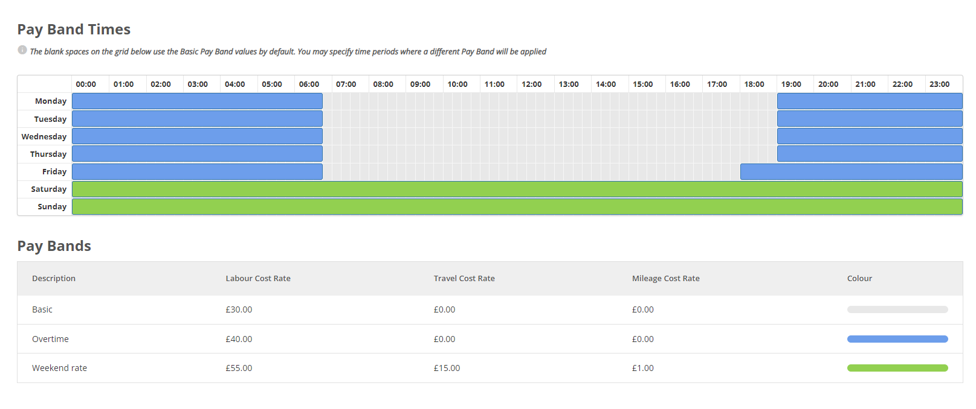Image resolution: width=976 pixels, height=409 pixels.
Task: Click the Tuesday row label
Action: pyautogui.click(x=50, y=119)
